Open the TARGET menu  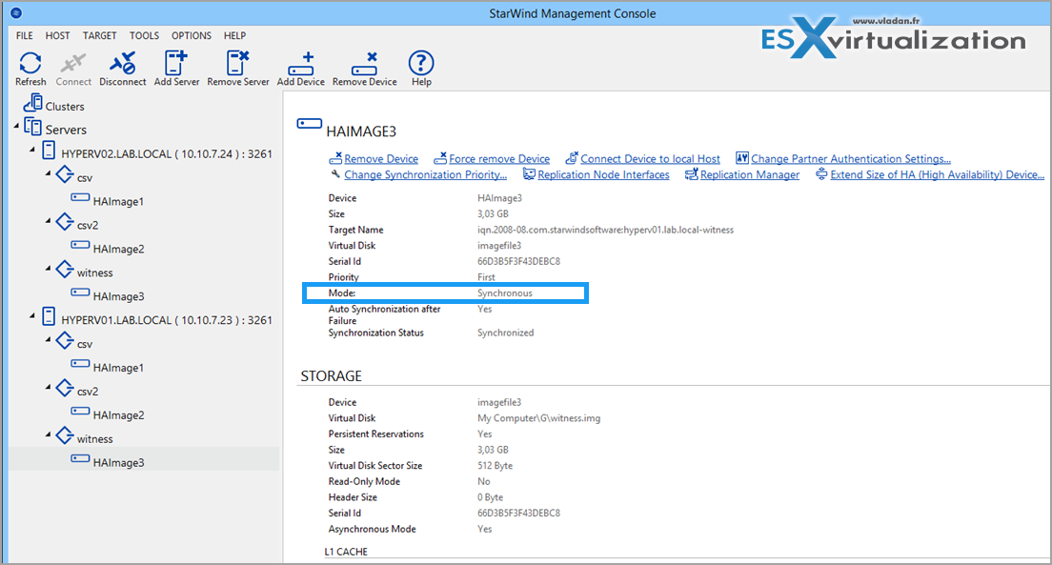[99, 35]
